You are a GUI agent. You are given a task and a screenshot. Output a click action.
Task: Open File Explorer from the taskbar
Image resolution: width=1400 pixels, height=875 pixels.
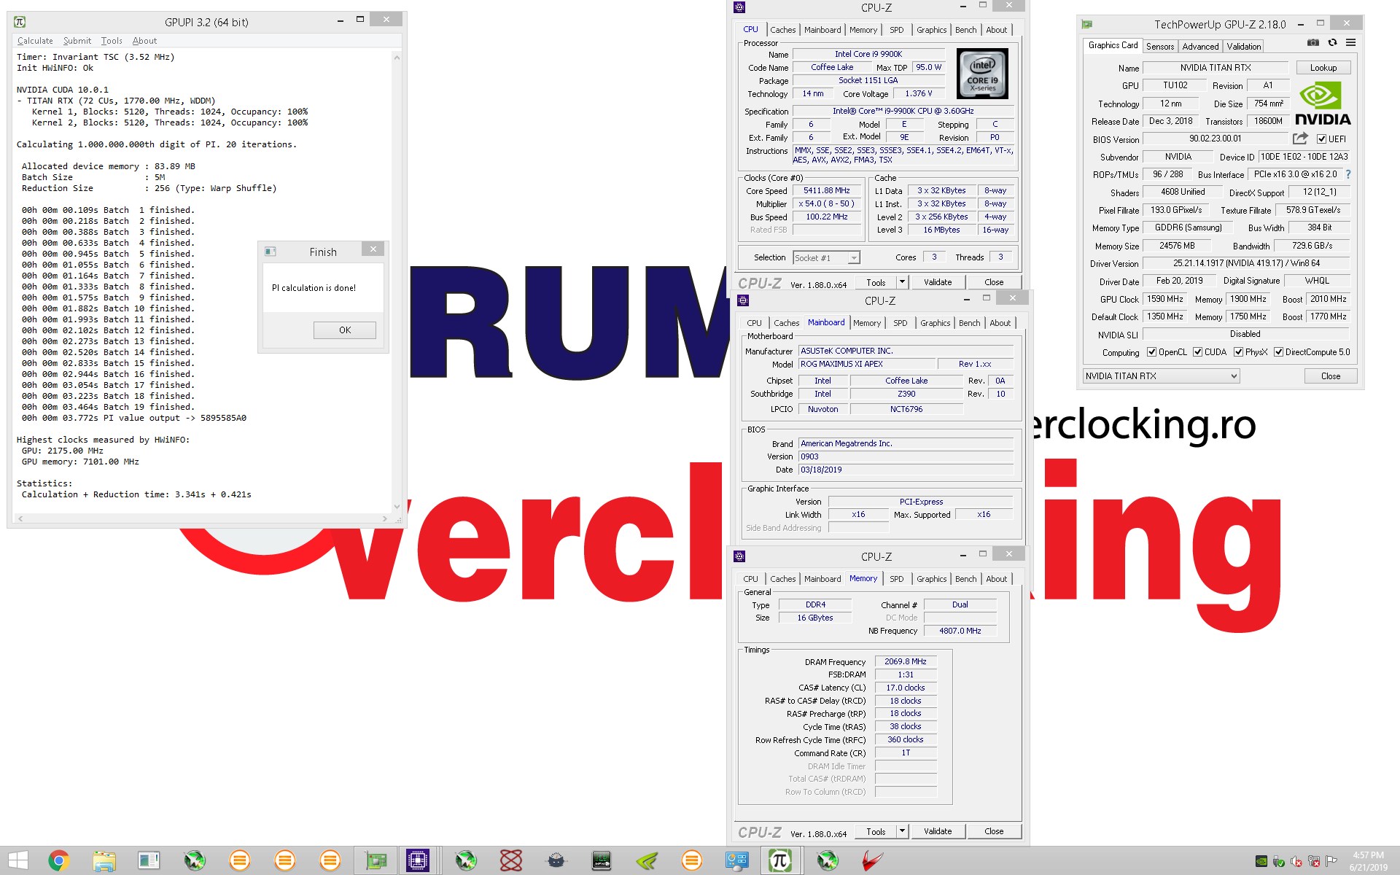coord(104,861)
